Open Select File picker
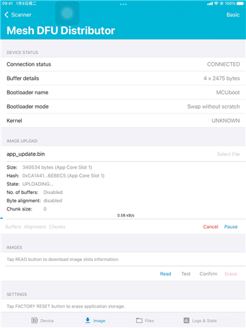This screenshot has width=246, height=328. point(228,154)
